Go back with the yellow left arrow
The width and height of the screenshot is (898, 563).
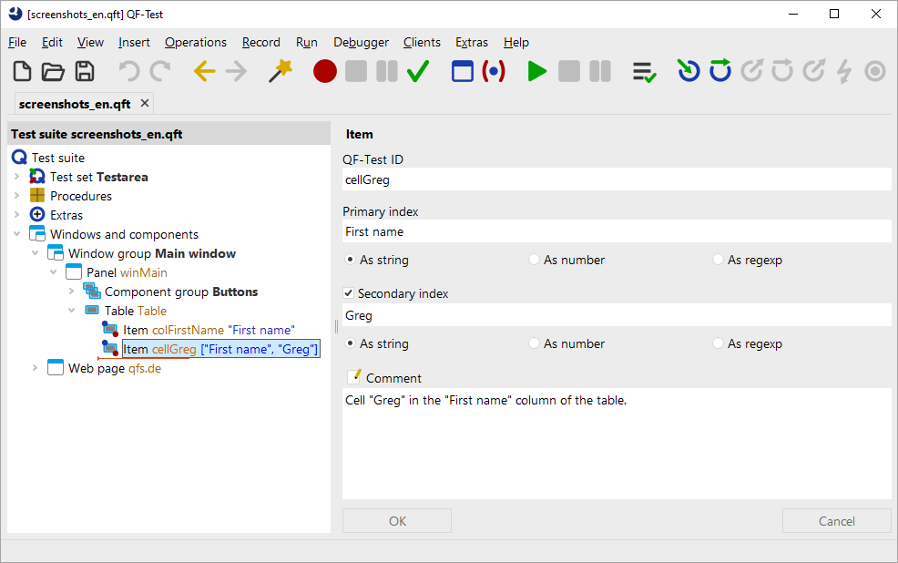pyautogui.click(x=204, y=72)
